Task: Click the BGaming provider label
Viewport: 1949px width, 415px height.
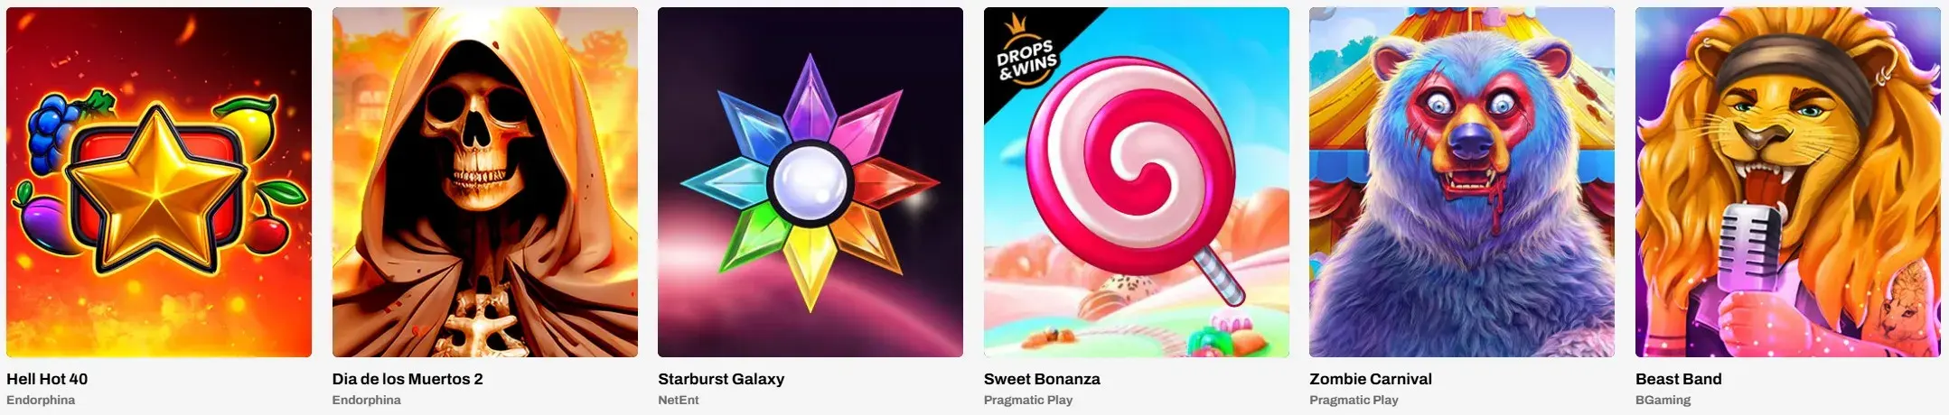Action: (x=1663, y=400)
